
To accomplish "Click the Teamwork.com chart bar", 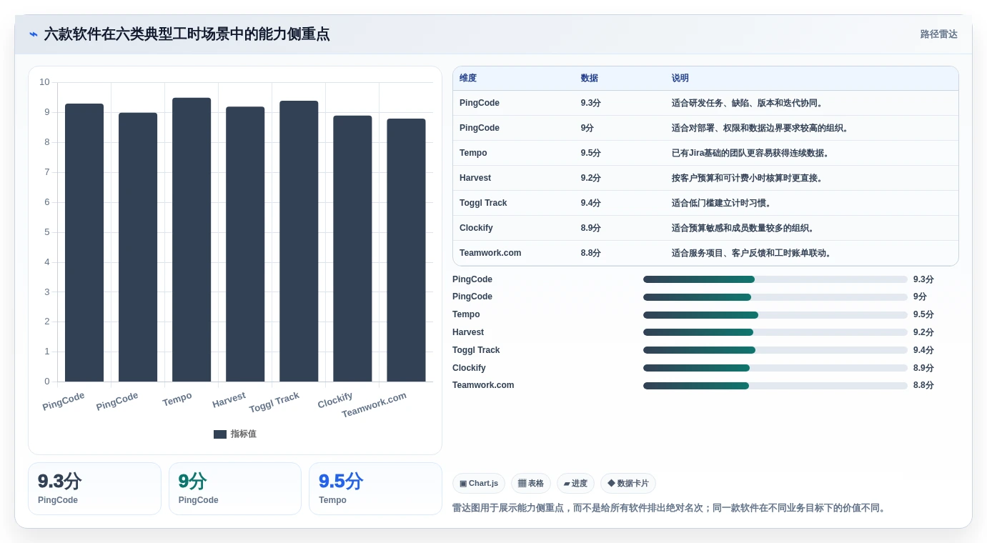I will 406,250.
